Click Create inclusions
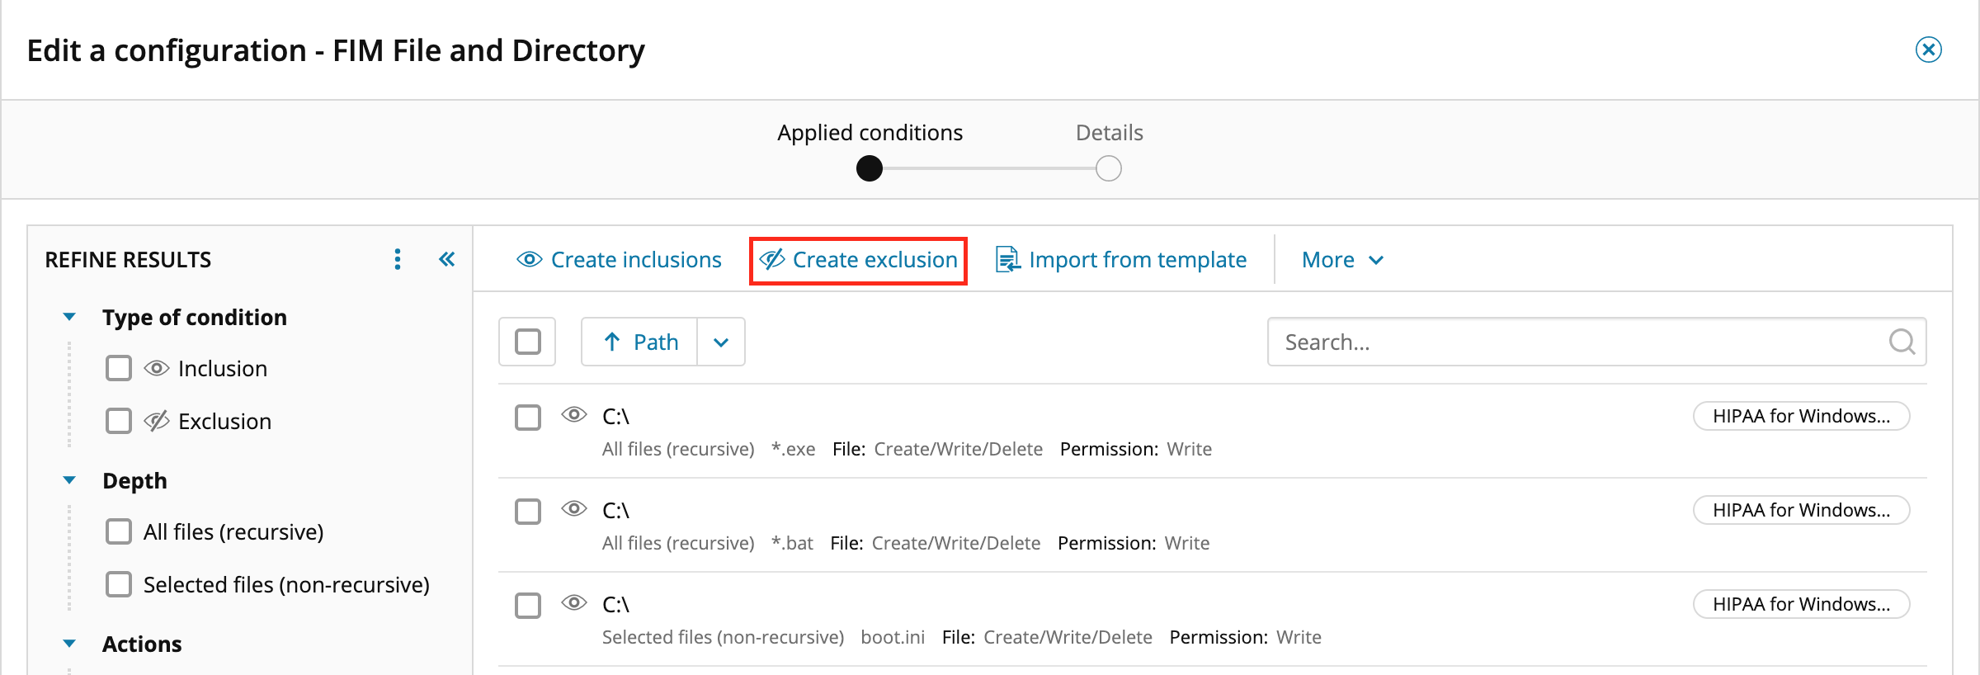Viewport: 1980px width, 675px height. [619, 260]
